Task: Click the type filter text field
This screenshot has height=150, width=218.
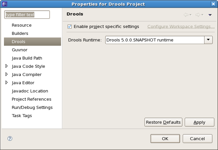Action: [x=27, y=15]
